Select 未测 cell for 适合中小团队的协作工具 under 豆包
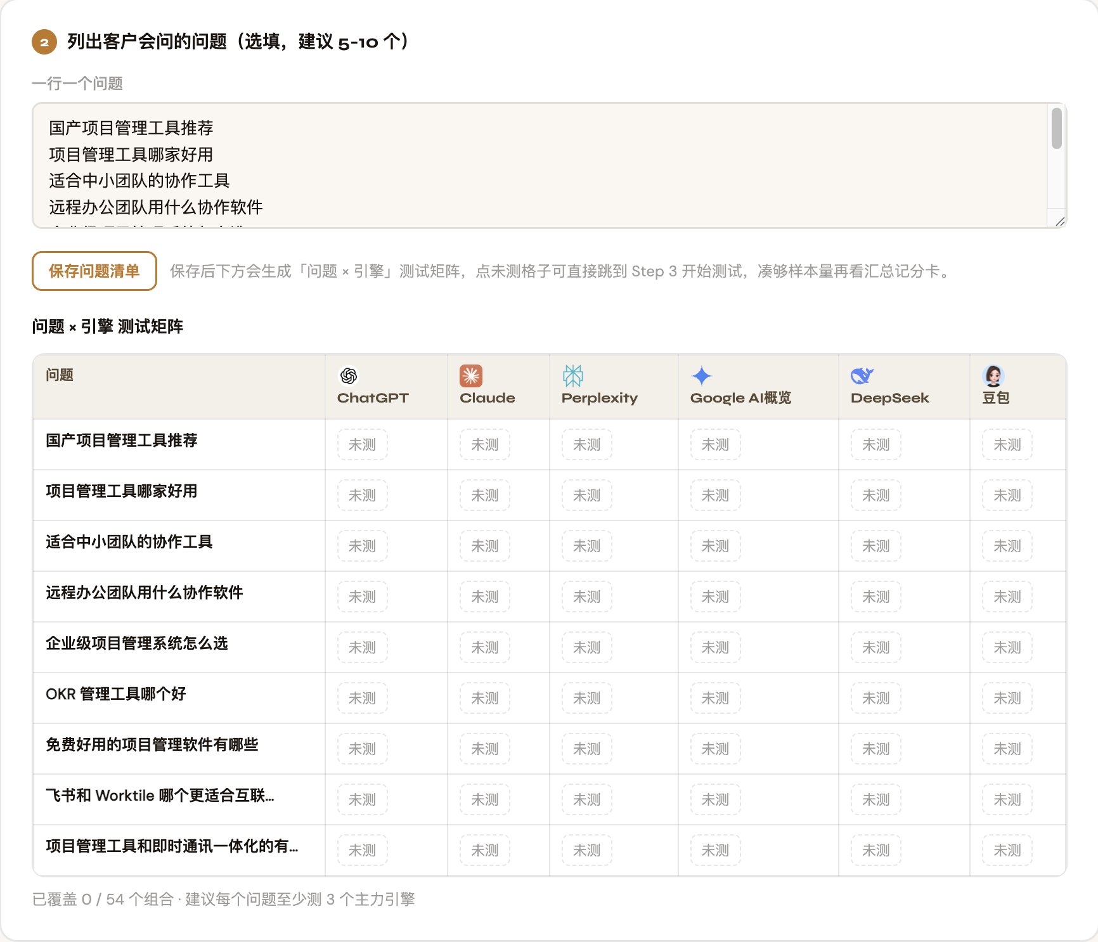This screenshot has width=1098, height=942. click(1007, 546)
